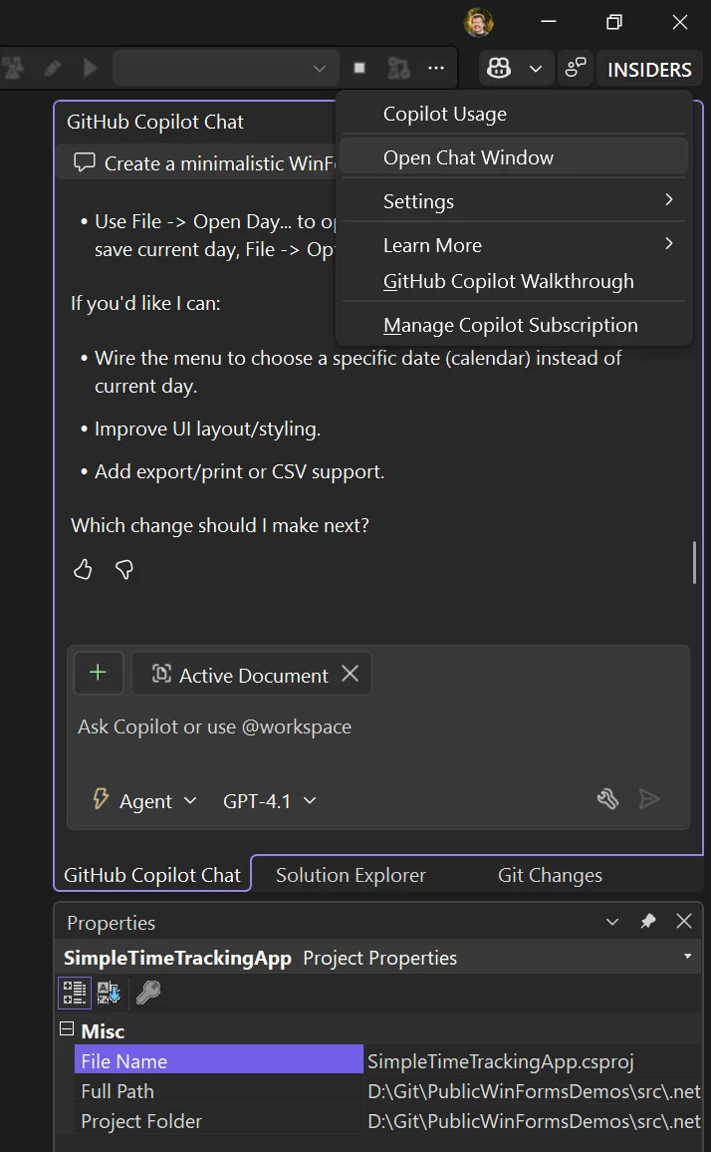Click the thumbs up icon on Copilot's response
711x1152 pixels.
pyautogui.click(x=83, y=569)
